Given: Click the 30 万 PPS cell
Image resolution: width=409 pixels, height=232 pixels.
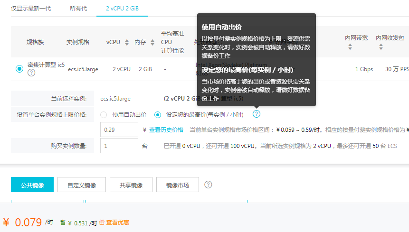Looking at the screenshot, I should point(397,69).
